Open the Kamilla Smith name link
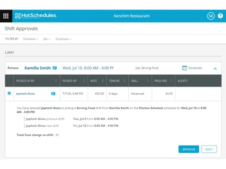This screenshot has height=169, width=226. [38, 68]
